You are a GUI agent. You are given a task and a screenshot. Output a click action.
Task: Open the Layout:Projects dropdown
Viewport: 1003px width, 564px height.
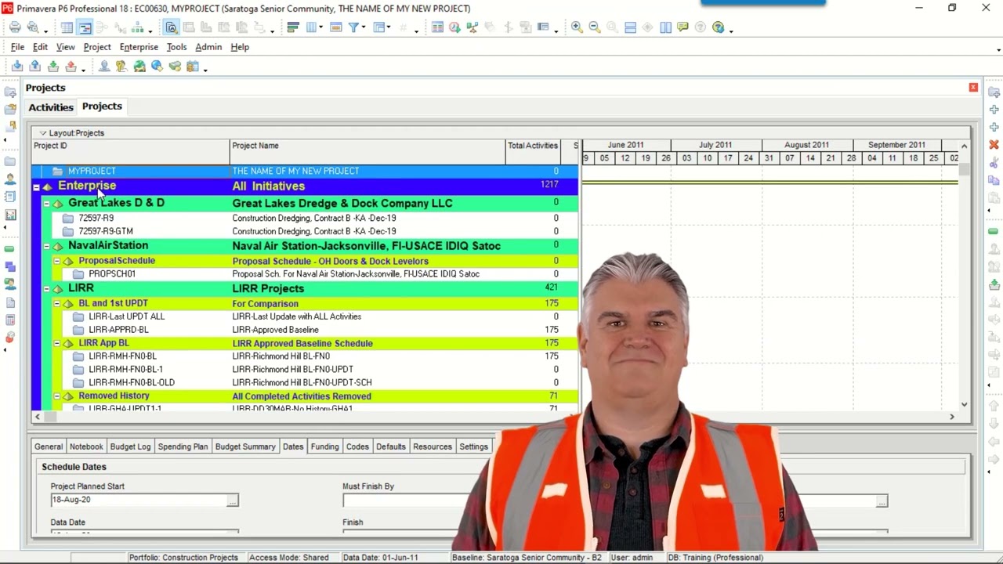point(43,133)
